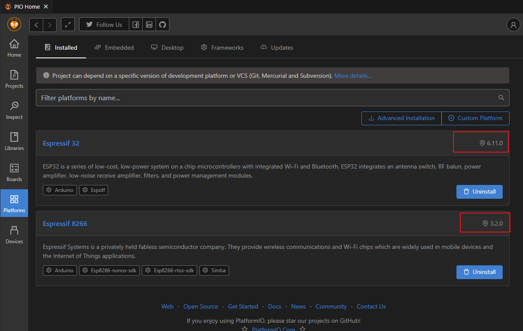The height and width of the screenshot is (331, 523).
Task: Click Espressif 32 version 6.11.0
Action: (x=491, y=143)
